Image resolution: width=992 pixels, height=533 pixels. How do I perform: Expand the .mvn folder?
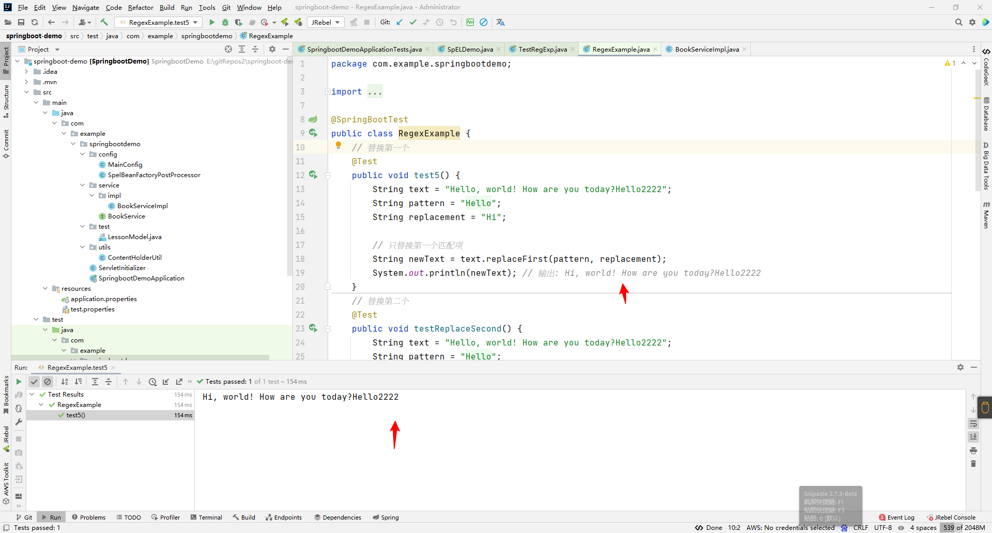(x=26, y=82)
